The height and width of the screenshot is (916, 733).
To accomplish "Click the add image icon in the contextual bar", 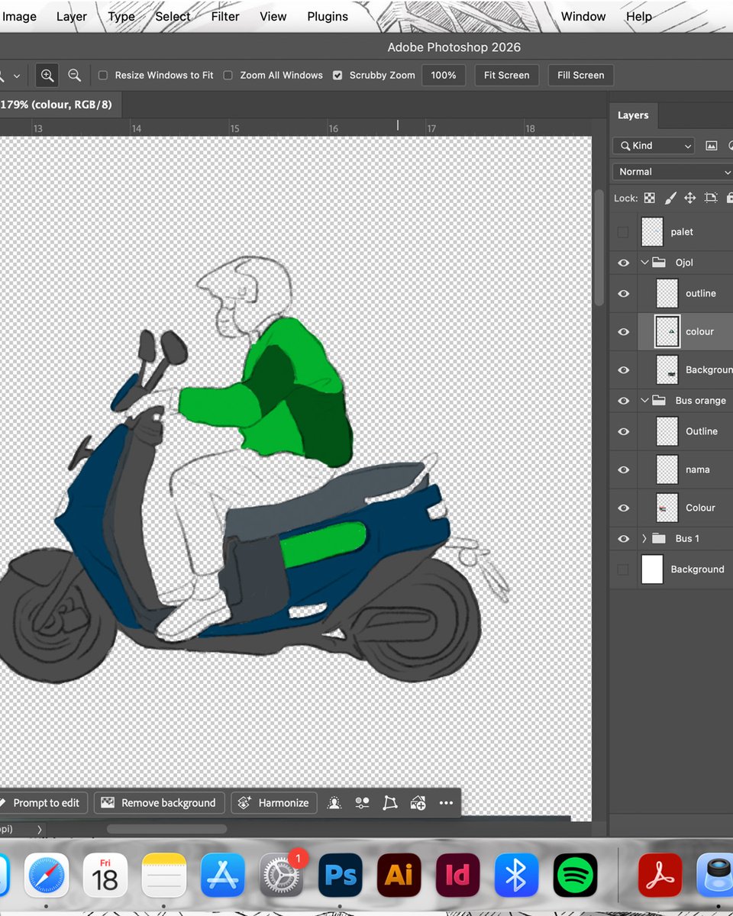I will coord(418,802).
